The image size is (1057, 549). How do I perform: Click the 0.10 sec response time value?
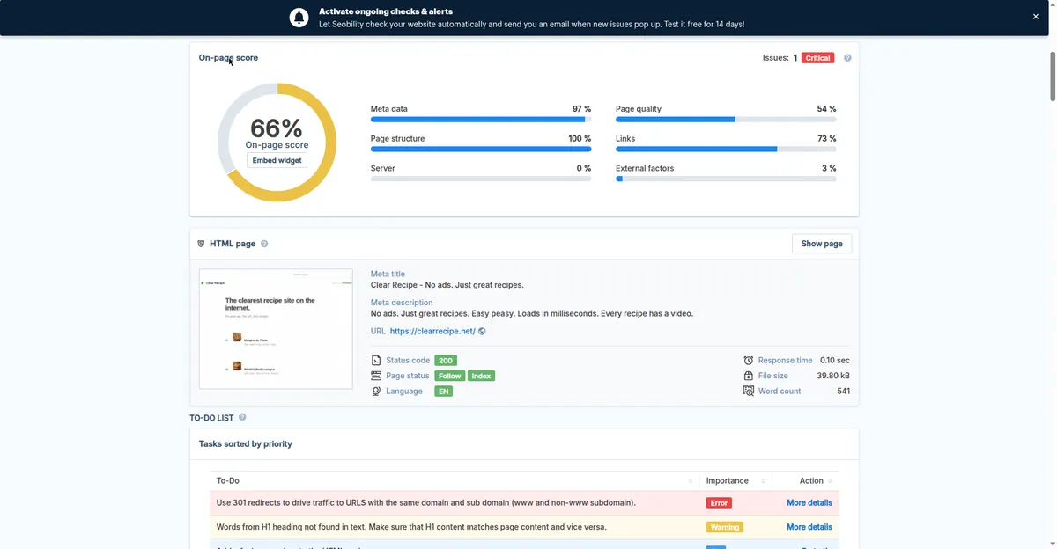[x=835, y=361]
